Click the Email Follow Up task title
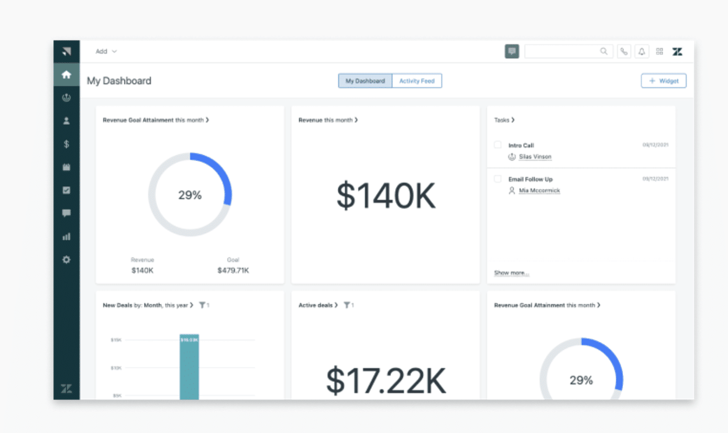The width and height of the screenshot is (728, 433). coord(531,179)
